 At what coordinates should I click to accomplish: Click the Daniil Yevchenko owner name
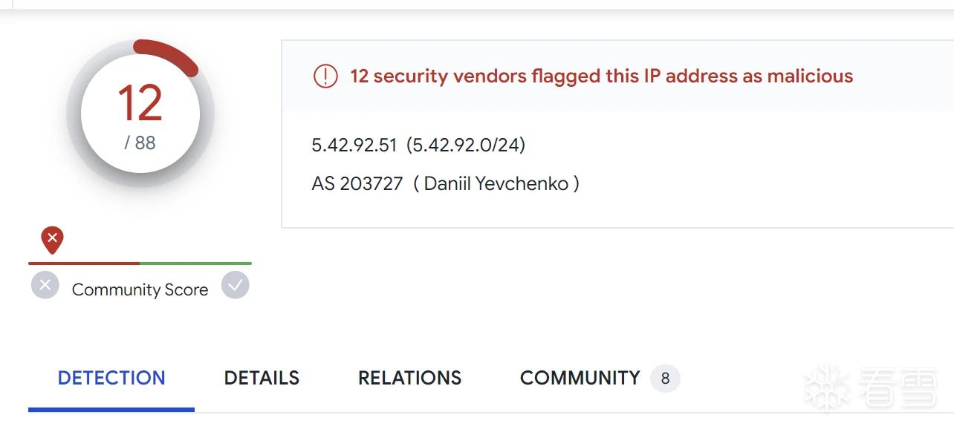(496, 183)
